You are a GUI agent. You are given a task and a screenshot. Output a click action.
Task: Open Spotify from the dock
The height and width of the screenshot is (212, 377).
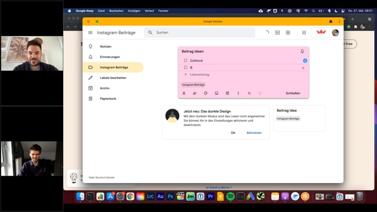click(x=230, y=196)
